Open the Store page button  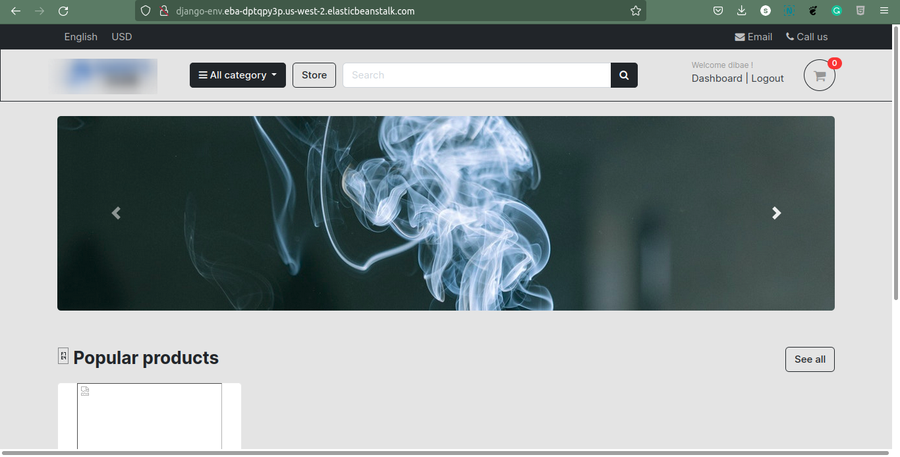[314, 75]
